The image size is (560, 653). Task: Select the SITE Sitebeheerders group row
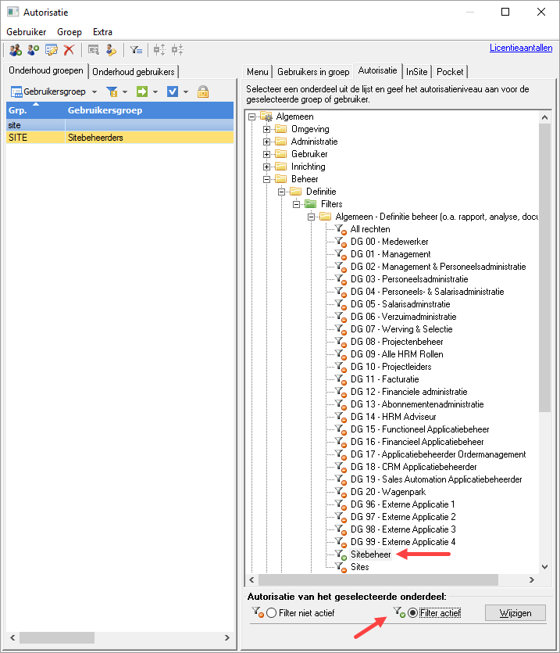(x=119, y=138)
